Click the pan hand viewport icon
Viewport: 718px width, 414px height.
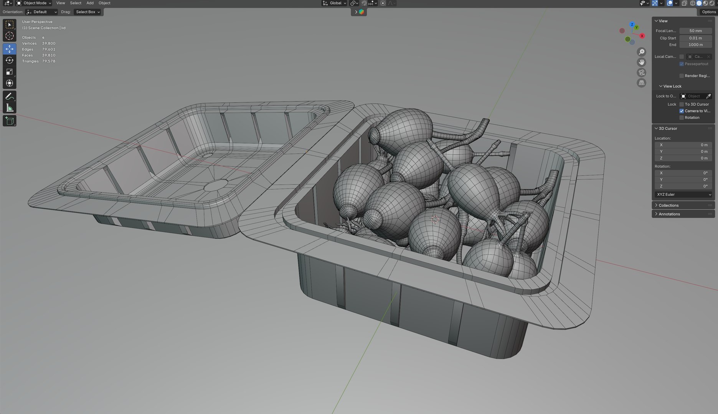[641, 62]
